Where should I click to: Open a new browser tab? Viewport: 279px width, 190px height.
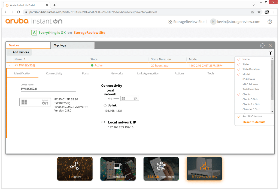point(54,5)
